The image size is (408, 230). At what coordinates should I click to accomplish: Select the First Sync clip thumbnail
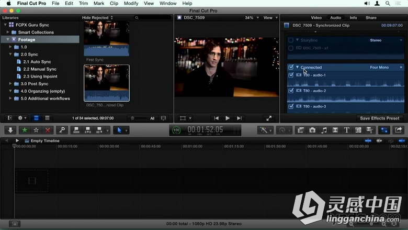click(106, 38)
